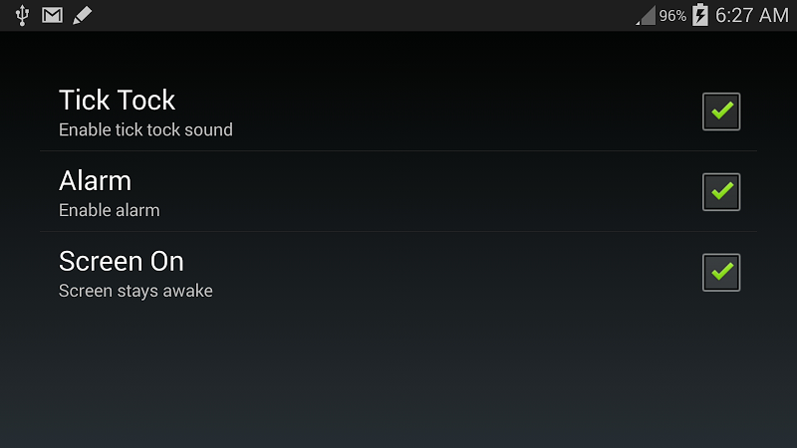The image size is (797, 448).
Task: Select the Screen On setting title
Action: [x=121, y=261]
